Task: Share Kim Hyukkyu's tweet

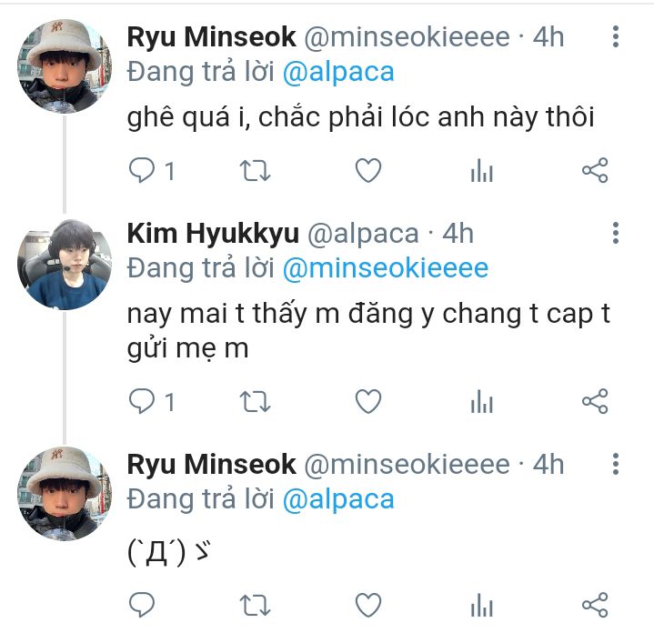Action: (x=594, y=401)
